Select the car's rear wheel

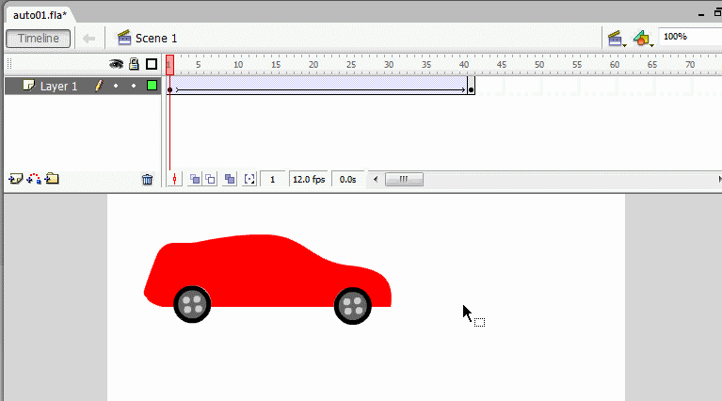[x=192, y=304]
